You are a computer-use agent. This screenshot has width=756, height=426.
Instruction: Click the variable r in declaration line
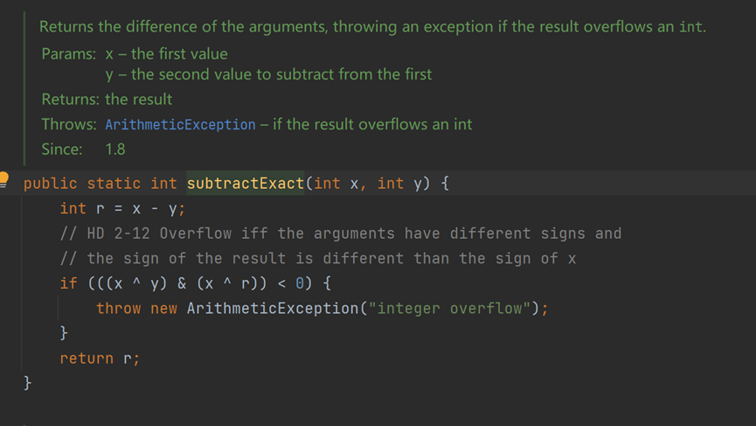click(100, 208)
